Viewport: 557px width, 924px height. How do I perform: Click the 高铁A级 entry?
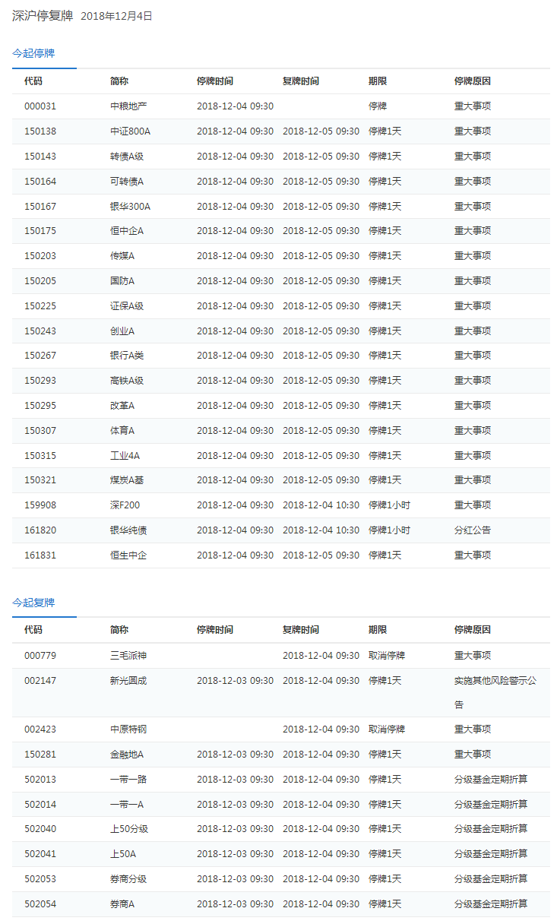127,381
